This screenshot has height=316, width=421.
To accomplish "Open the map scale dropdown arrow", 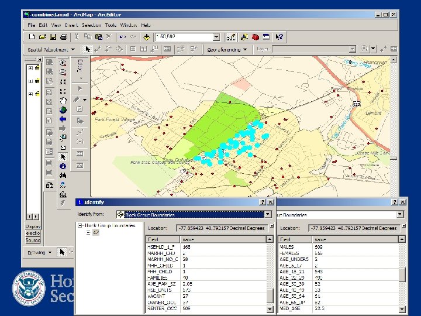I will point(216,37).
